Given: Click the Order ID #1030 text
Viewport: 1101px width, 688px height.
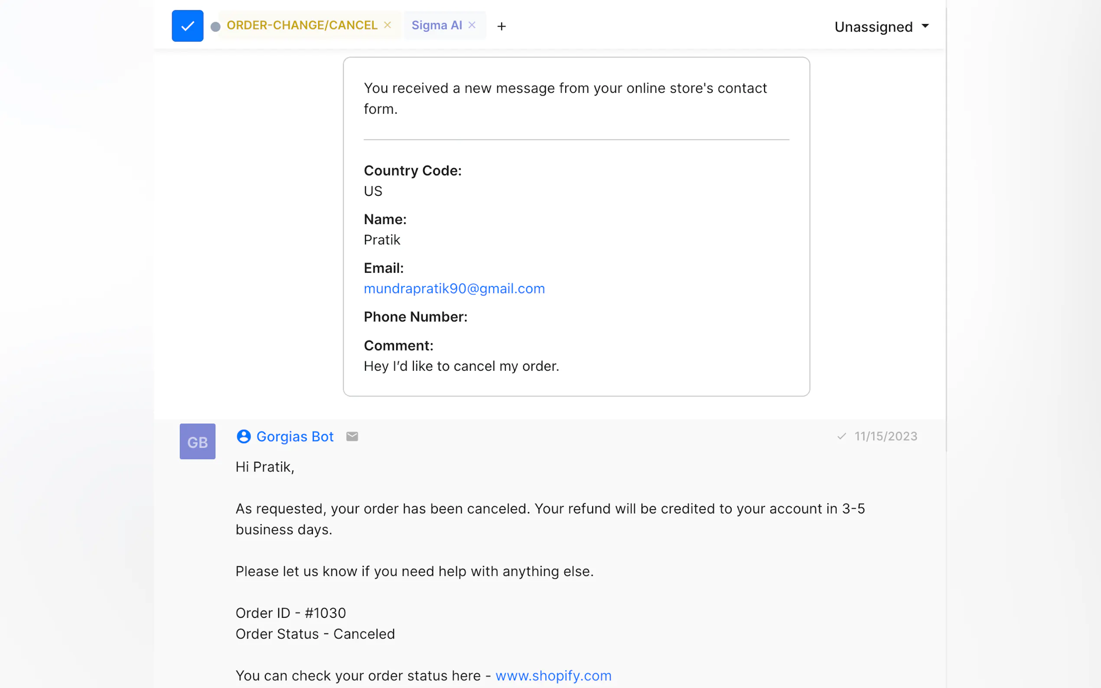Looking at the screenshot, I should 291,613.
